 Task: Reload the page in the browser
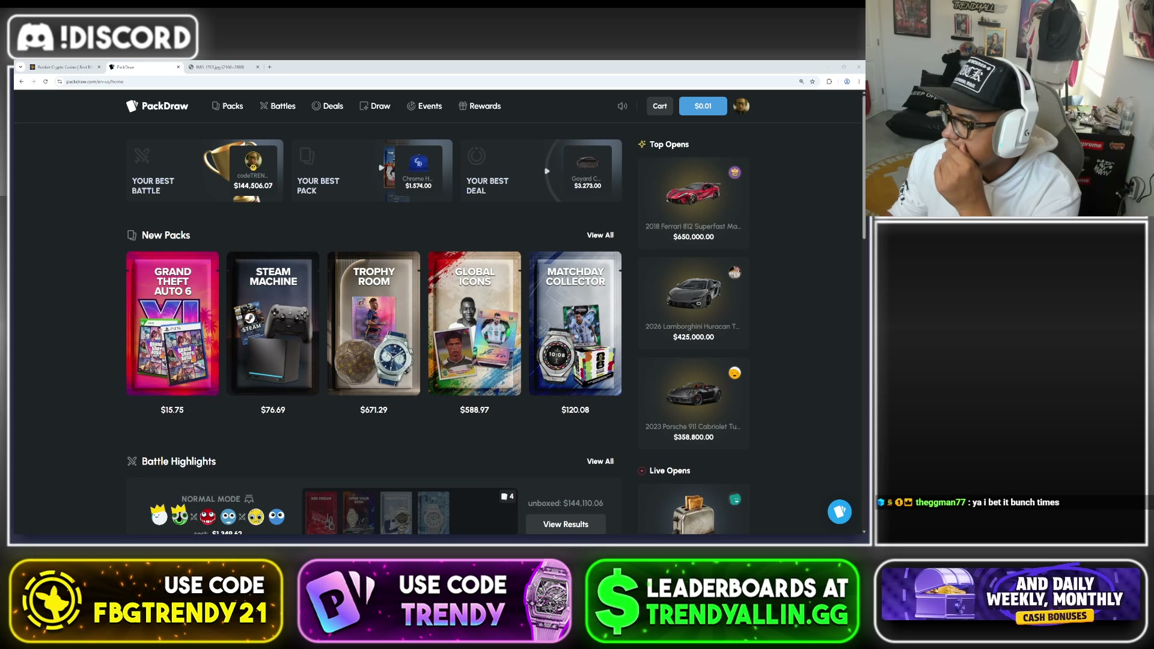click(x=45, y=82)
